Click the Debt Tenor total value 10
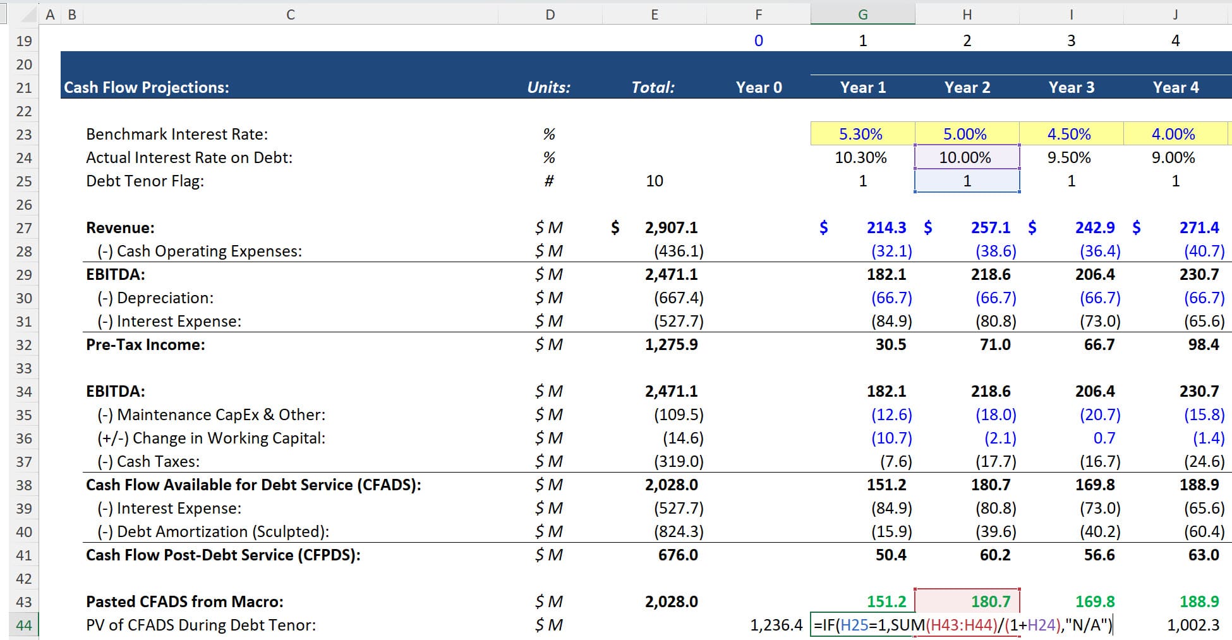Screen dimensions: 1232x640 point(655,181)
